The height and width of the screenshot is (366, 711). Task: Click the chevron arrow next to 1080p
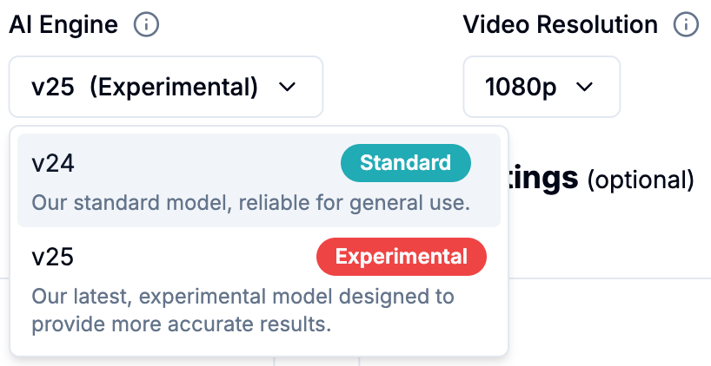coord(584,87)
